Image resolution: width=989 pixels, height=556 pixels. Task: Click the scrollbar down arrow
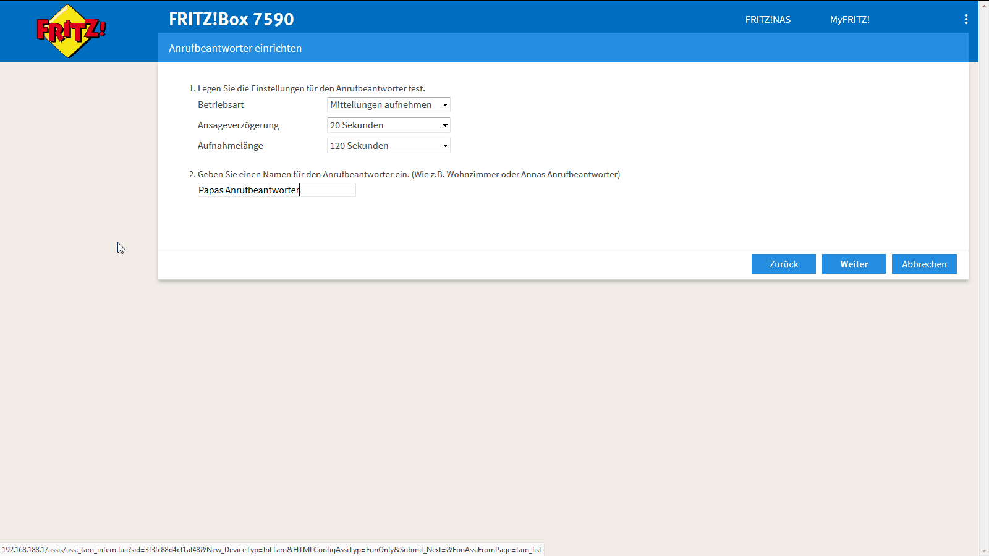[984, 550]
